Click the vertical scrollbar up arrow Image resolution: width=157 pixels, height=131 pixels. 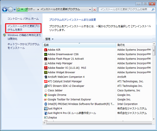[x=154, y=44]
